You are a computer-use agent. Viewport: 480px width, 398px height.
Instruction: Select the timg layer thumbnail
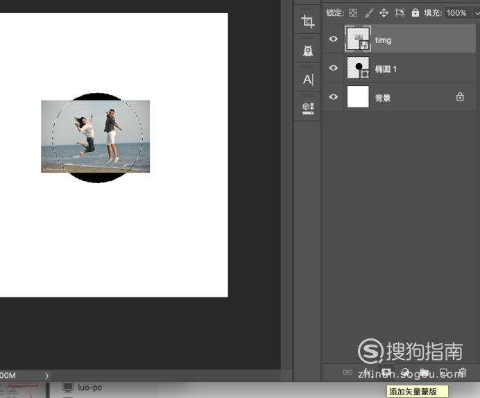pos(358,39)
